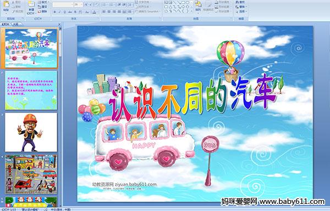Switch to the Slides tab in the left pane

click(5, 24)
